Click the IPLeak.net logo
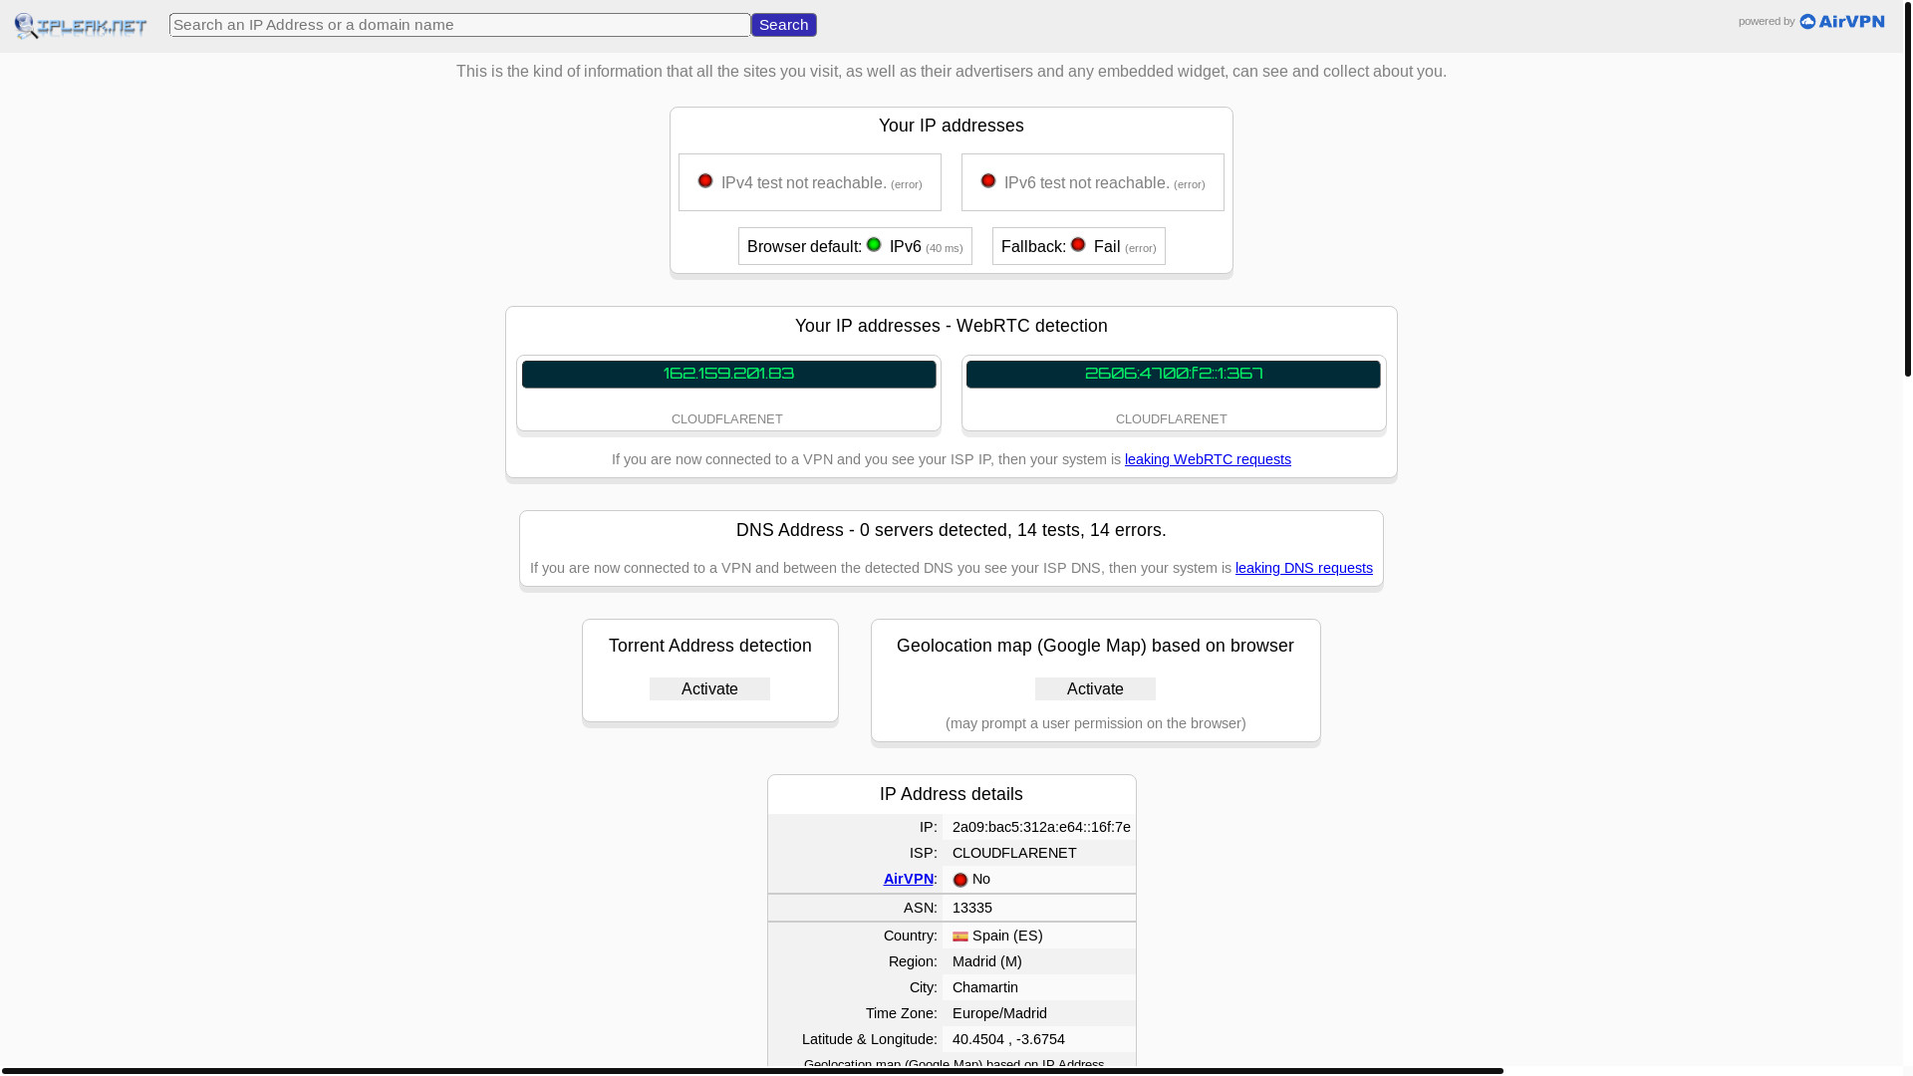Image resolution: width=1913 pixels, height=1076 pixels. [x=81, y=26]
